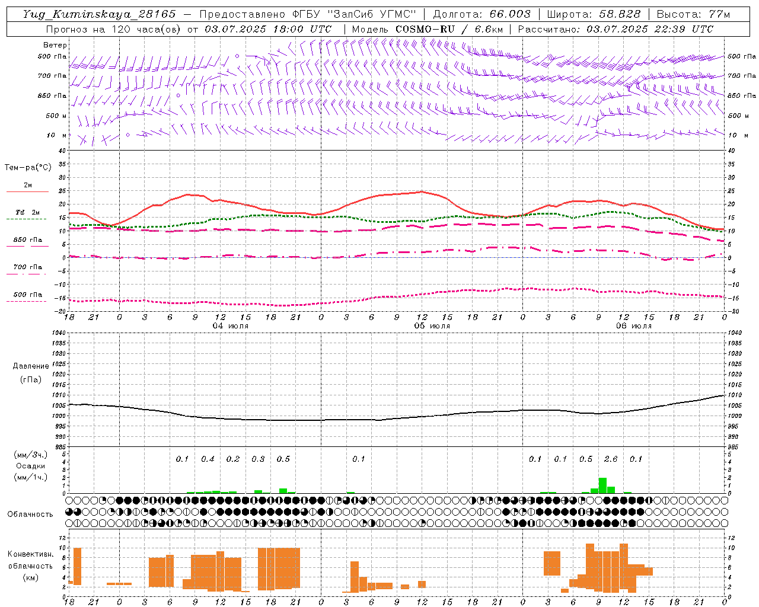Click the station title Yug_Kuminskaya_28165
The width and height of the screenshot is (759, 607).
[x=100, y=14]
